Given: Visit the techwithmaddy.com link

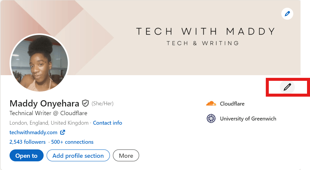Looking at the screenshot, I should (x=33, y=132).
